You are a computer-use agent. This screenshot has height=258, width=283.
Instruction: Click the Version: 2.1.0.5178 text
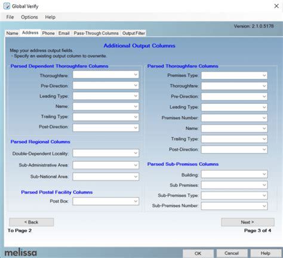pyautogui.click(x=254, y=26)
